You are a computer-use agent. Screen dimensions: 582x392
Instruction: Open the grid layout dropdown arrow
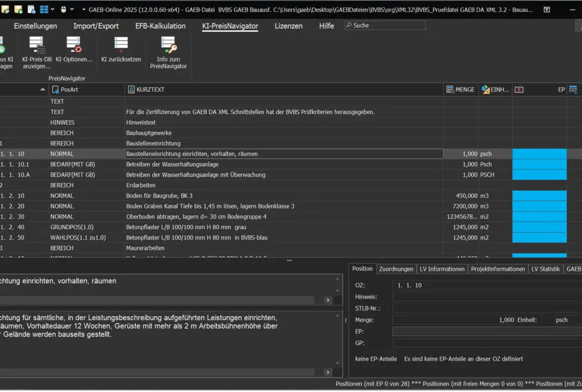[52, 9]
